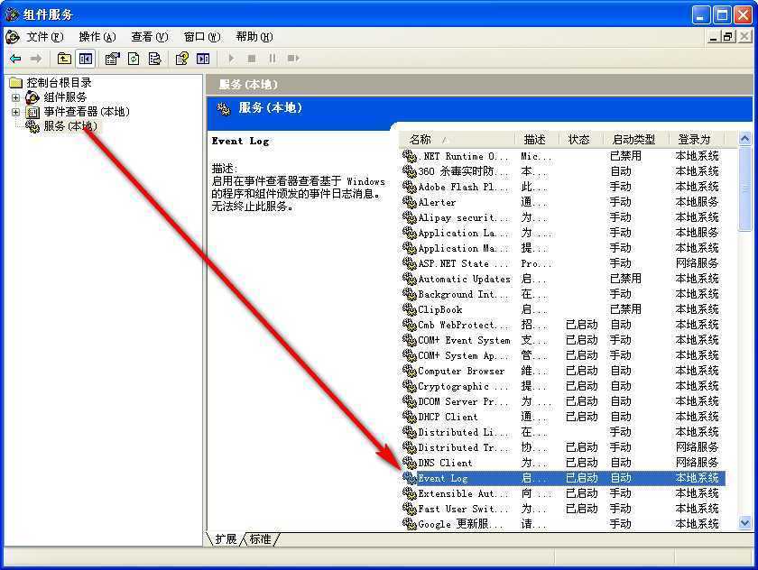Select the Google 更新服... service row
The height and width of the screenshot is (570, 758).
[563, 524]
